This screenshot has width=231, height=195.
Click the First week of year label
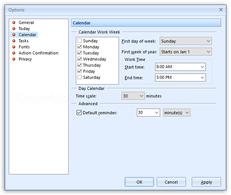pos(139,52)
